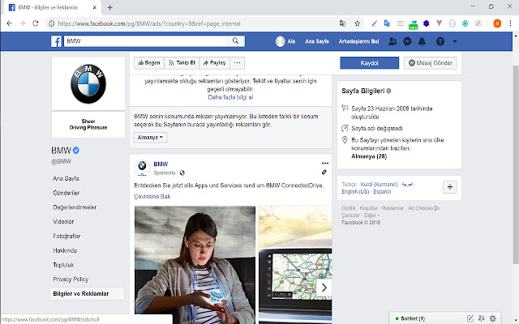This screenshot has height=324, width=519.
Task: Switch language to Kurdî (Kurmancî)
Action: pos(380,185)
